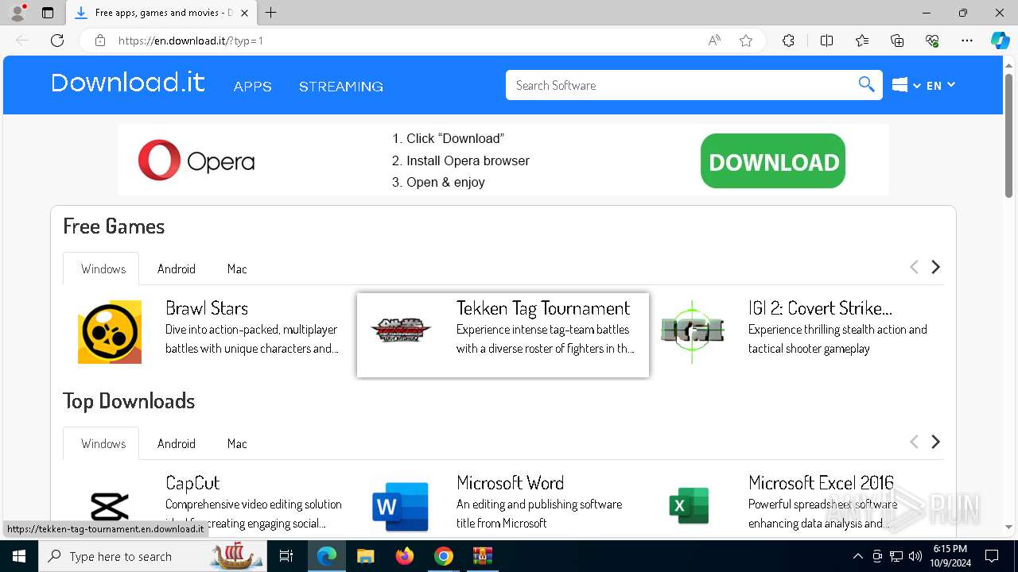This screenshot has height=572, width=1018.
Task: Open the EN language dropdown
Action: [x=941, y=85]
